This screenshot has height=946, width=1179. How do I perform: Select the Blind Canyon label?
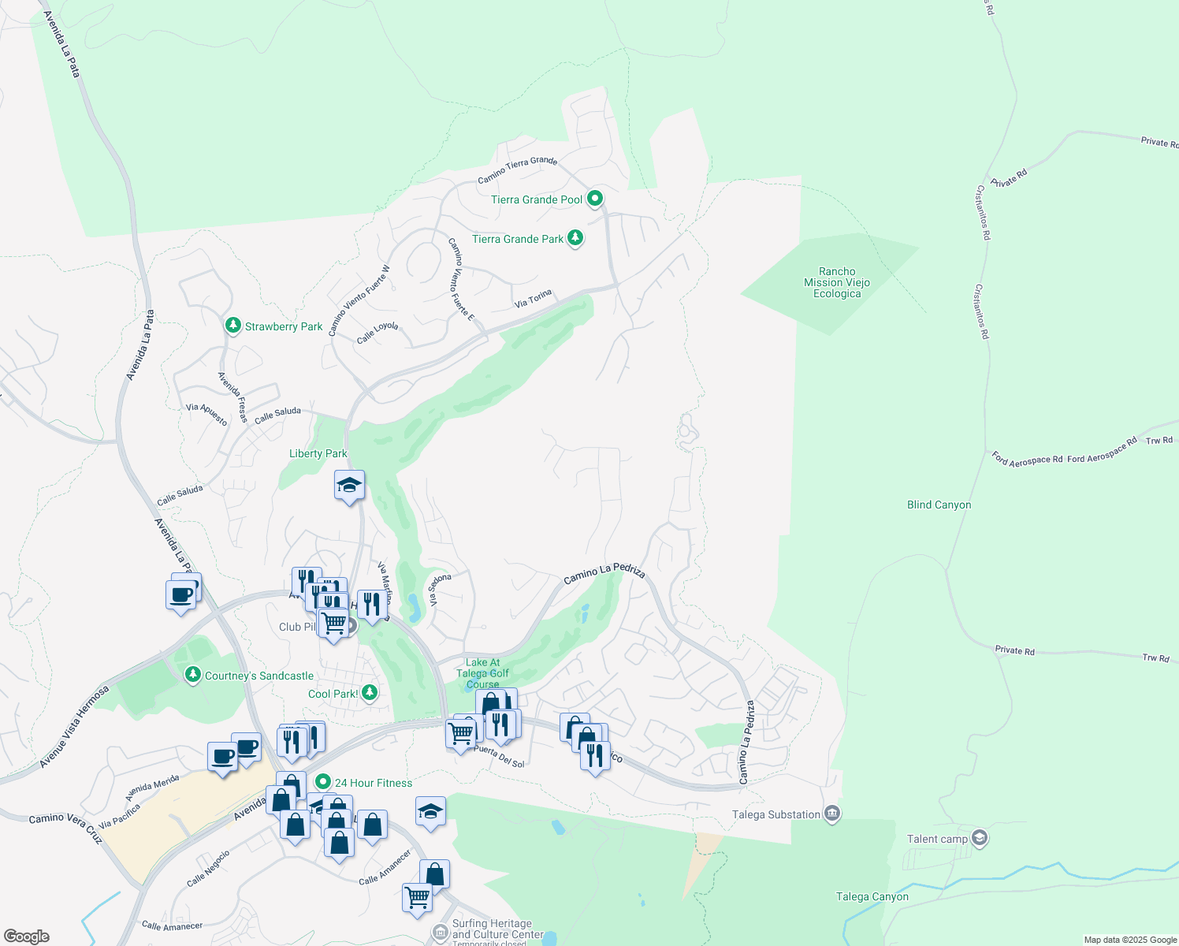click(x=939, y=505)
